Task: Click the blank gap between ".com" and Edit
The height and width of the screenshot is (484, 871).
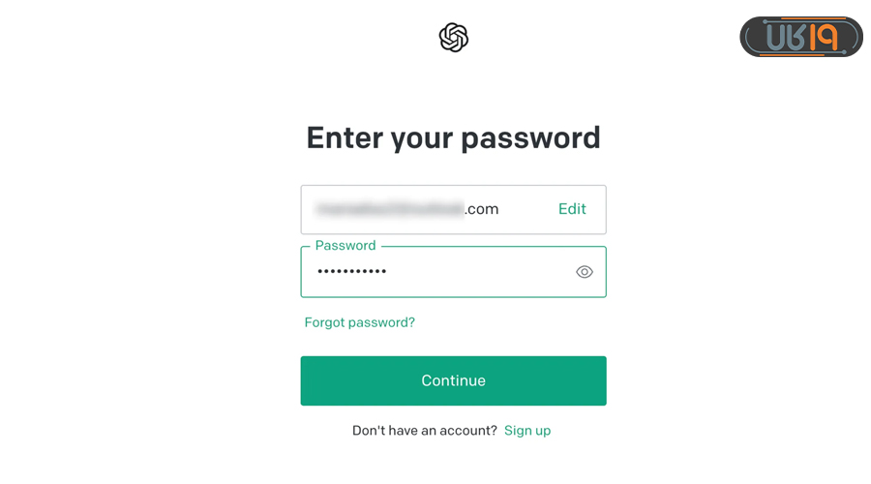Action: pos(527,209)
